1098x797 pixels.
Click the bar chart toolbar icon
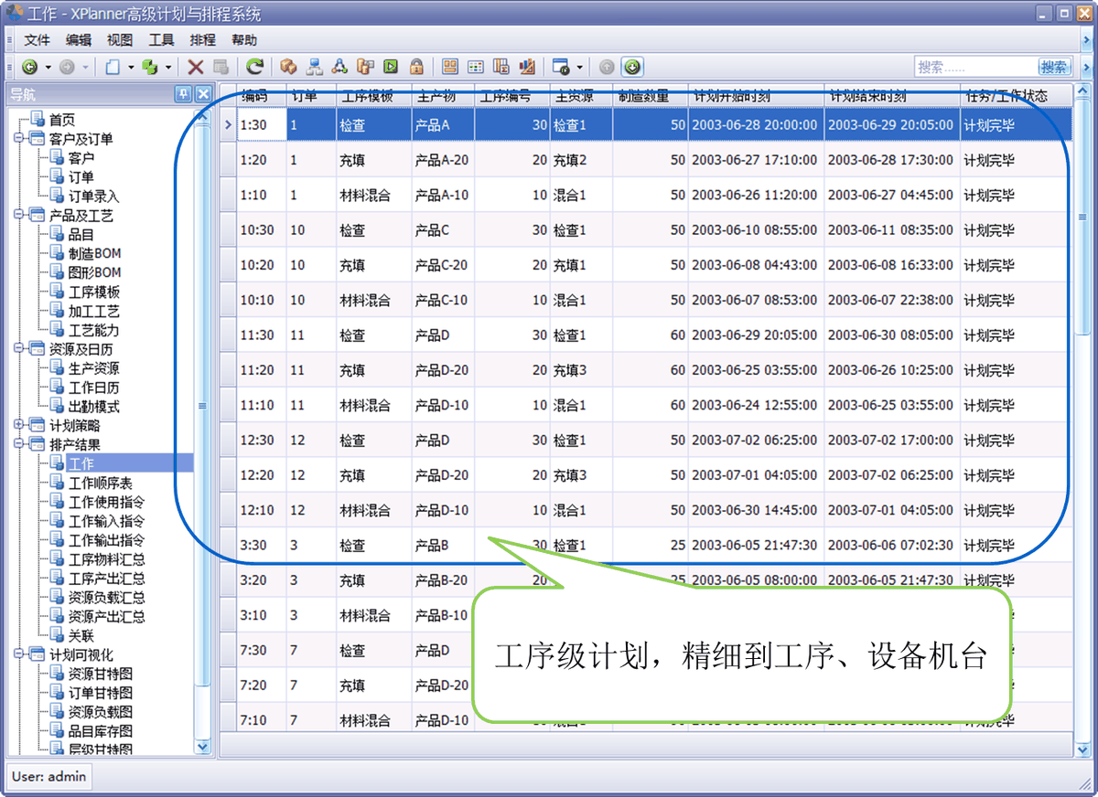[x=527, y=67]
